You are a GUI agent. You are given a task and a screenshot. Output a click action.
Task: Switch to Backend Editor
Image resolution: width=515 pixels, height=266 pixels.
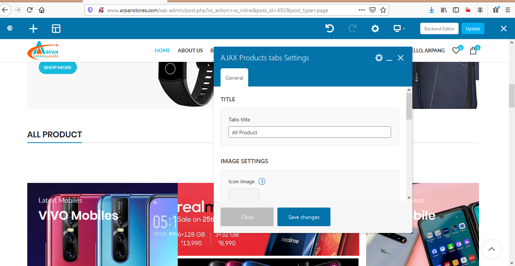point(440,28)
